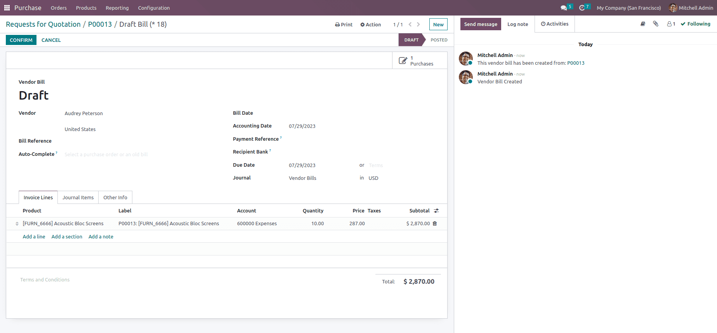Select the Journal Items tab

pos(78,197)
